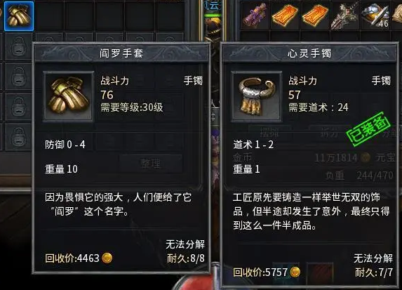
Task: Select the first orange talisman item
Action: [x=285, y=15]
